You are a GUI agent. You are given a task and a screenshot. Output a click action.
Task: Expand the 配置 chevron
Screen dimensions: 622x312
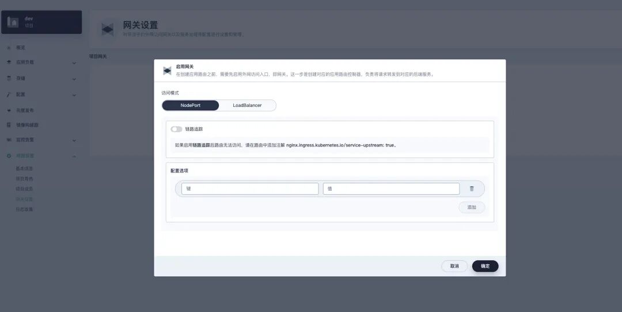74,95
